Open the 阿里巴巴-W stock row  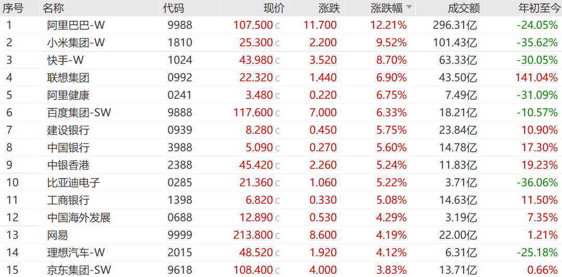[x=281, y=25]
